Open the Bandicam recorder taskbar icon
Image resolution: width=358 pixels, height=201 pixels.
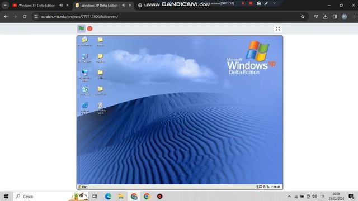[159, 196]
